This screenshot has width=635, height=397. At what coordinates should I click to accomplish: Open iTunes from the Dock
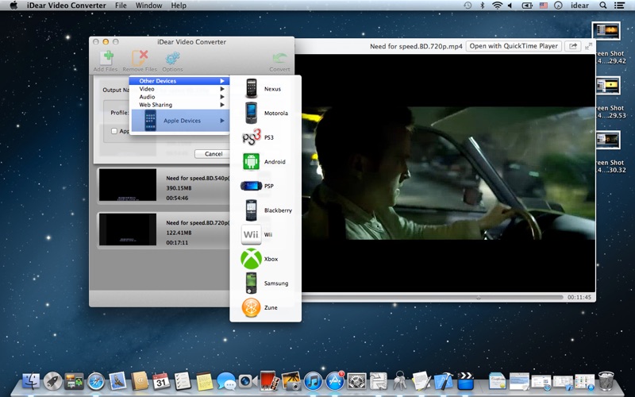[x=313, y=381]
